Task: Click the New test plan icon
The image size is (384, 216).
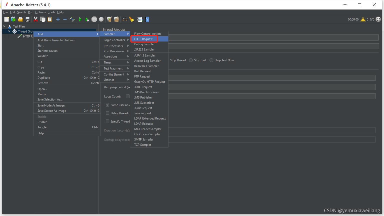Action: [6, 19]
